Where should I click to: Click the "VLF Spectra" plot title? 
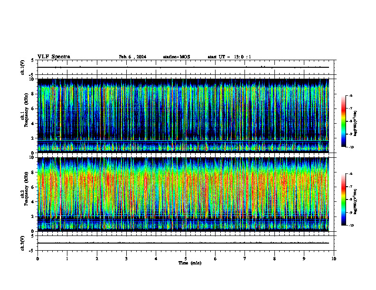pyautogui.click(x=54, y=57)
